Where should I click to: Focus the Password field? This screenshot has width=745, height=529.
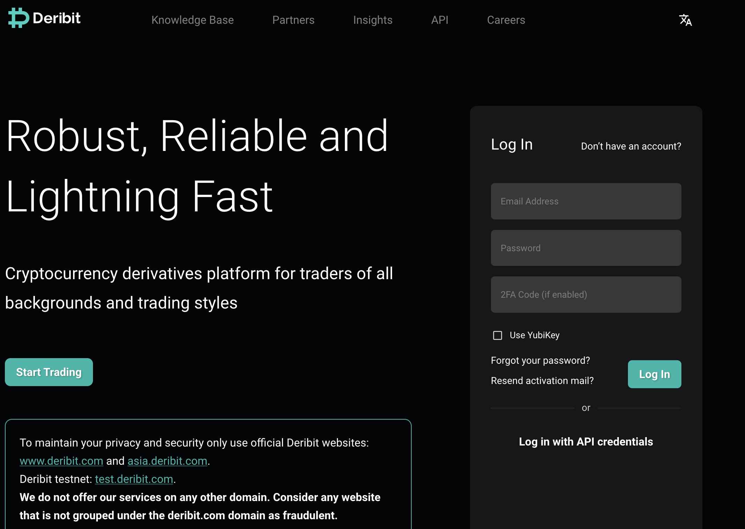click(586, 248)
